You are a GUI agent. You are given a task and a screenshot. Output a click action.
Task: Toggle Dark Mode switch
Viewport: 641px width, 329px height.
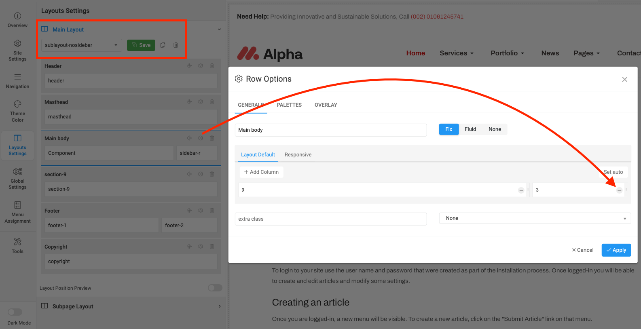15,312
